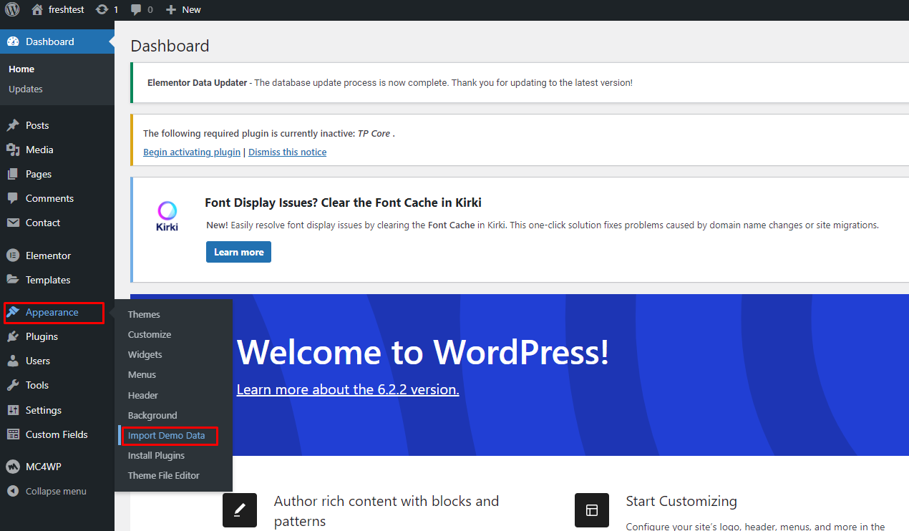Screen dimensions: 909x531
Task: Click New in the admin bar
Action: pos(191,10)
